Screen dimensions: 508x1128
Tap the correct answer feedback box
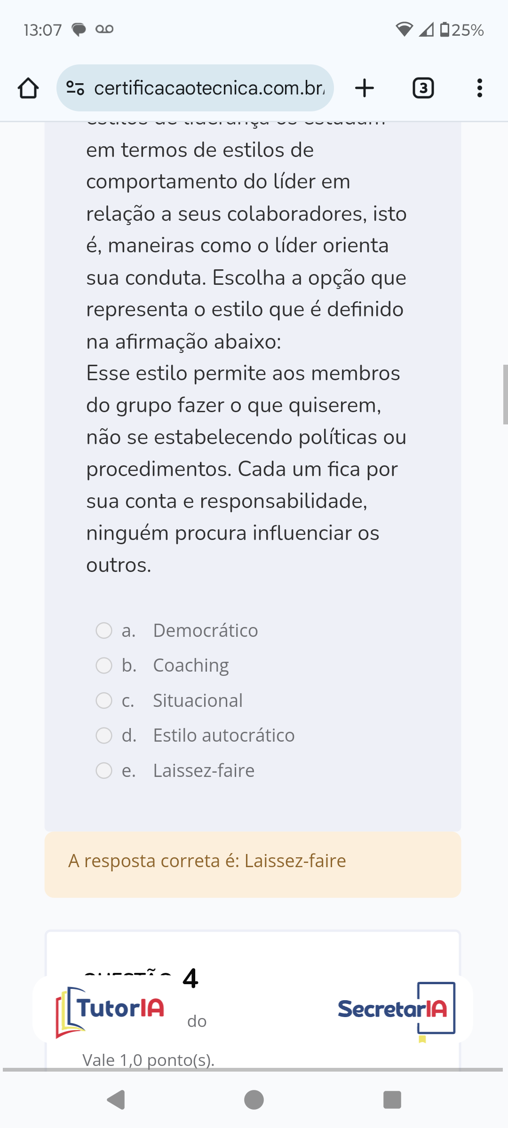[x=253, y=864]
